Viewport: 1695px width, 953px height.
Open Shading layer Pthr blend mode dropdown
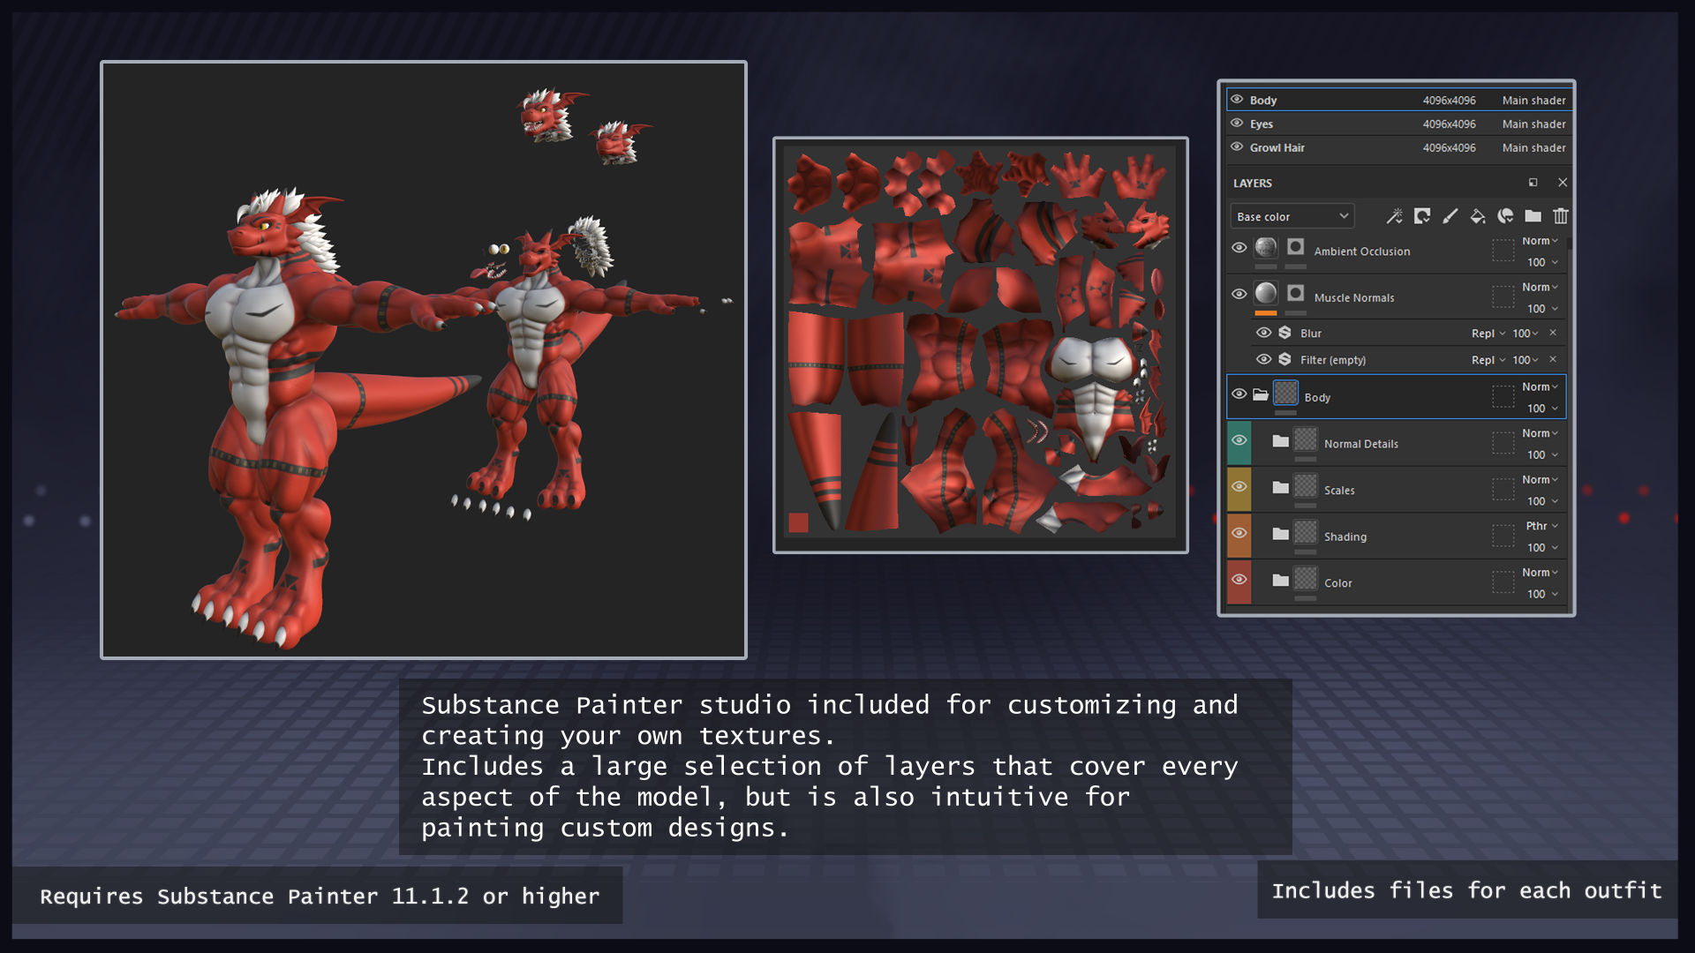[1541, 526]
